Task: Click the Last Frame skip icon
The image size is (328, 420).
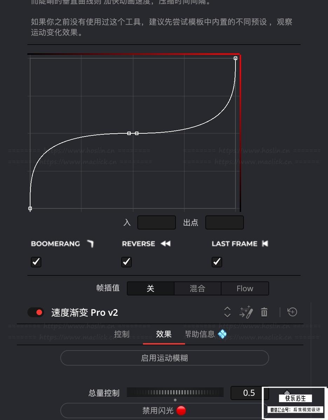Action: coord(265,244)
